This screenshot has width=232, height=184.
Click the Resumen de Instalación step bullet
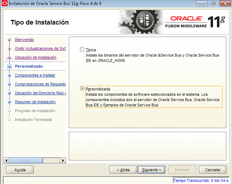point(10,102)
